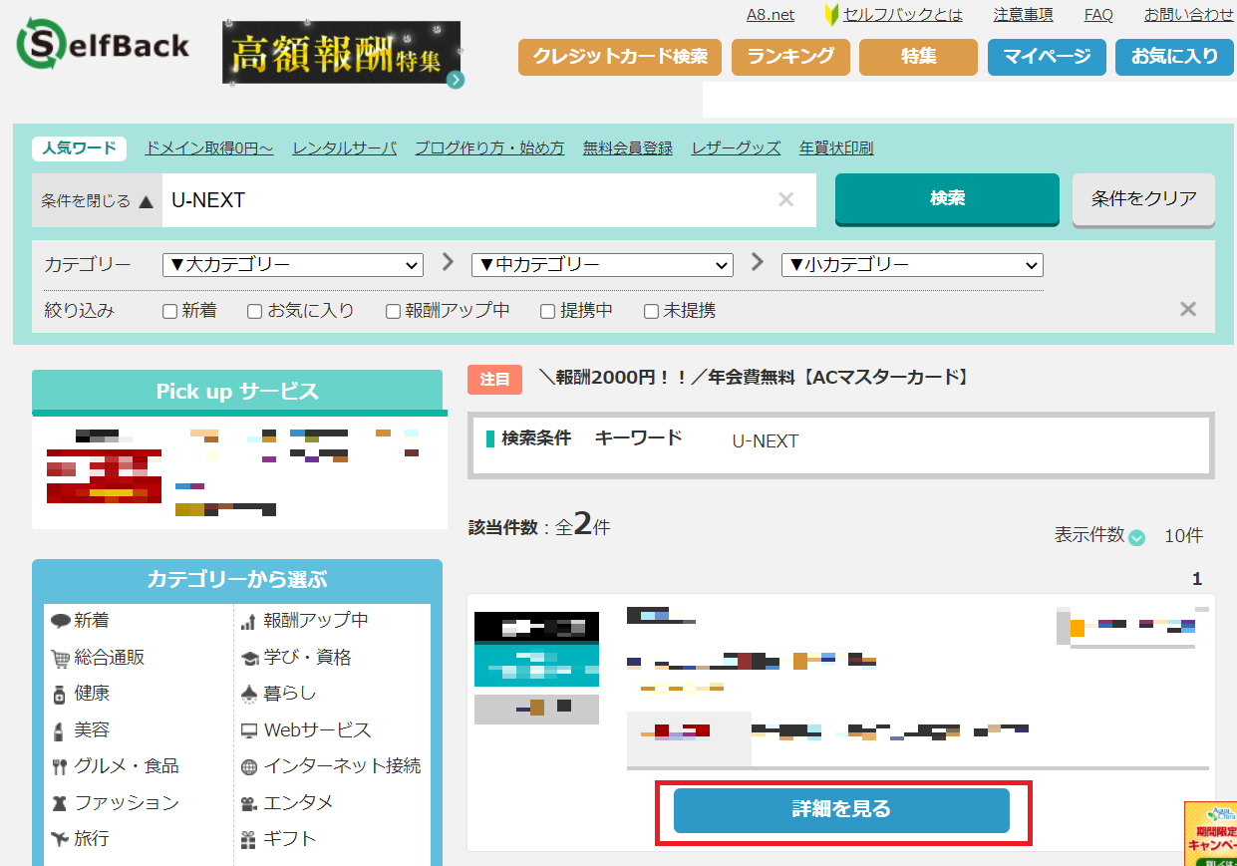Screen dimensions: 1237x866
Task: Open the 中カテゴリー dropdown
Action: 602,265
